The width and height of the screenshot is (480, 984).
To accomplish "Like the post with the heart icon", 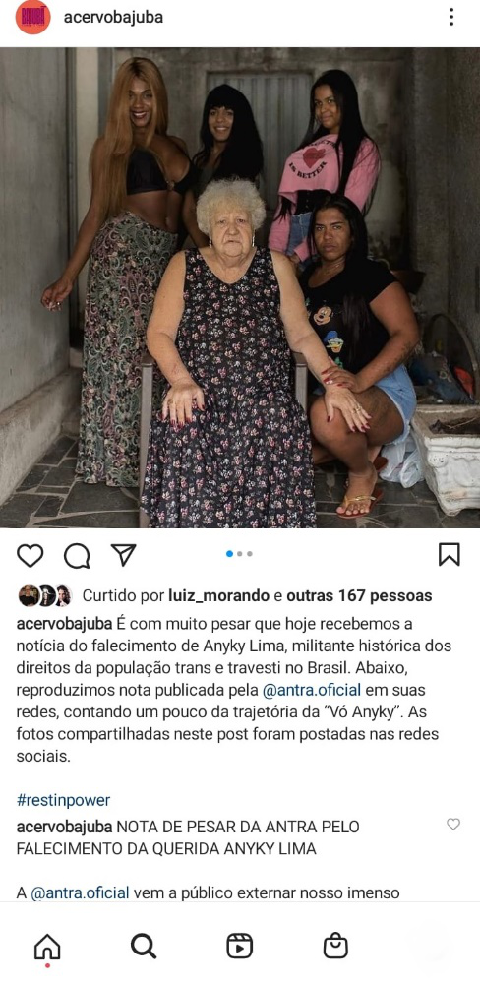I will click(30, 555).
